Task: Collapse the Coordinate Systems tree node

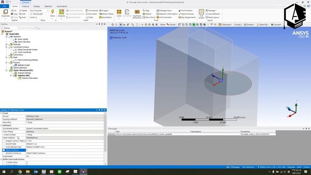Action: point(6,47)
